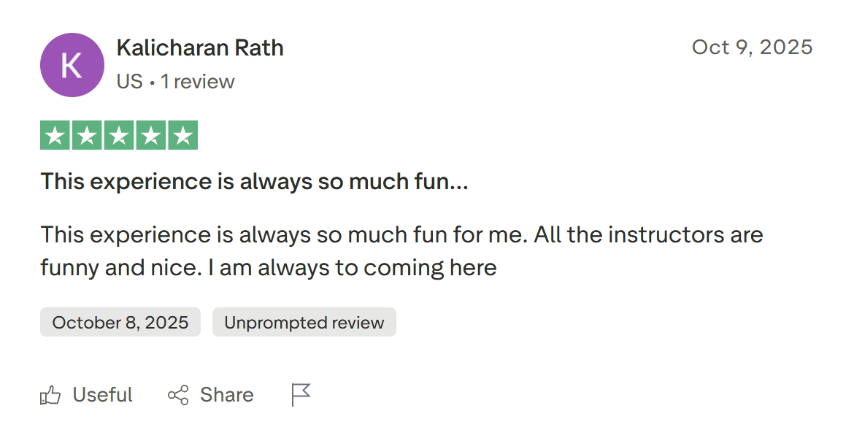Viewport: 846px width, 441px height.
Task: Click the Useful button label
Action: (x=101, y=394)
